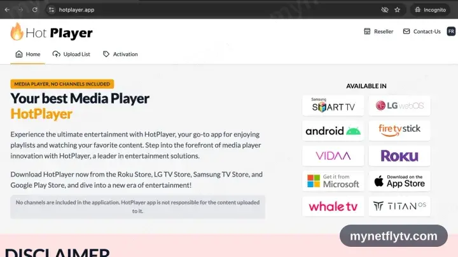Click the browser forward arrow
458x257 pixels.
pyautogui.click(x=20, y=10)
